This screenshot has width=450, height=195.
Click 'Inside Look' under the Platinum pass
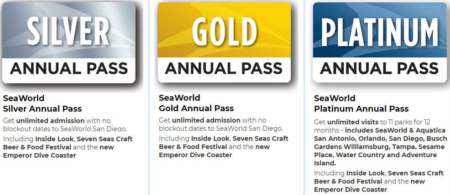366,173
